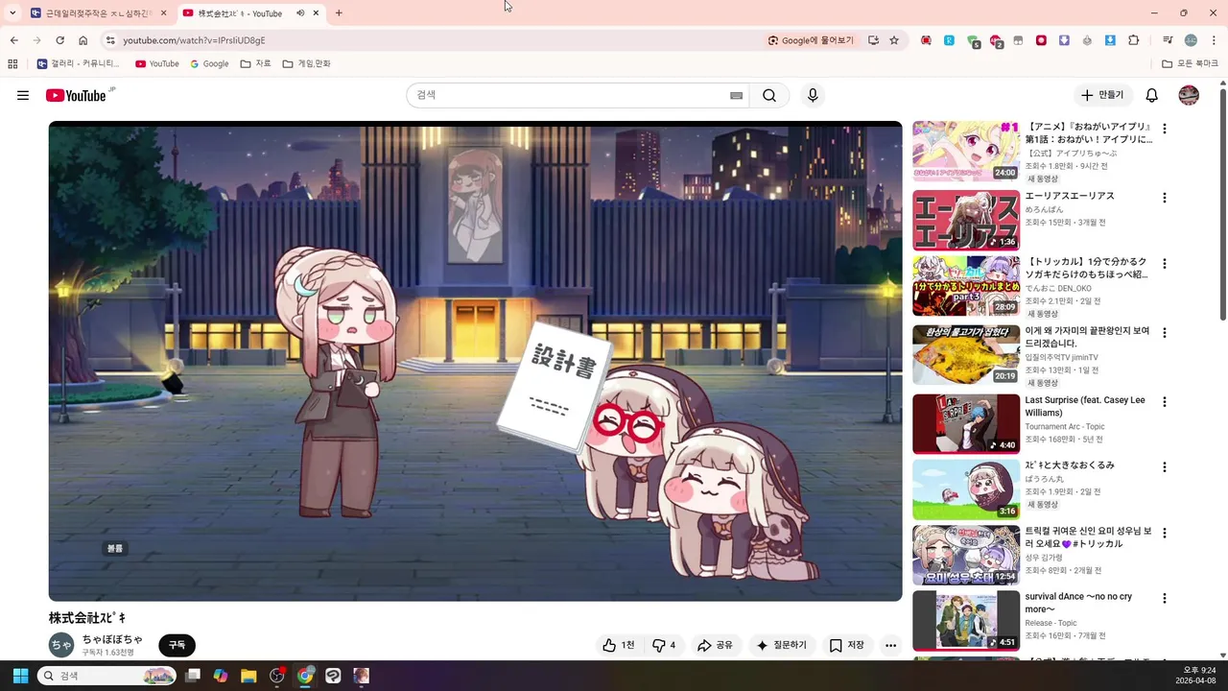Go back with browser back arrow
Viewport: 1228px width, 691px height.
click(x=13, y=40)
